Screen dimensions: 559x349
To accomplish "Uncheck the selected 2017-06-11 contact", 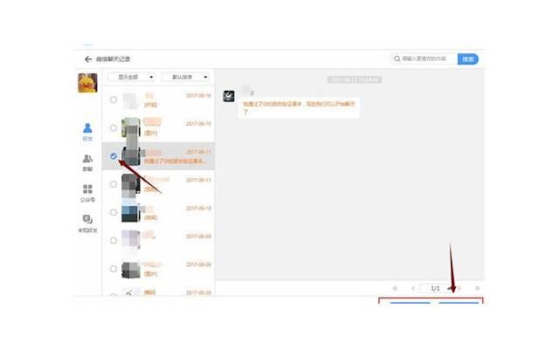I will pyautogui.click(x=114, y=156).
